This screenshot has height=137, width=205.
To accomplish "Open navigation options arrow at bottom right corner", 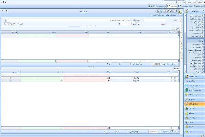I will click(x=203, y=136).
